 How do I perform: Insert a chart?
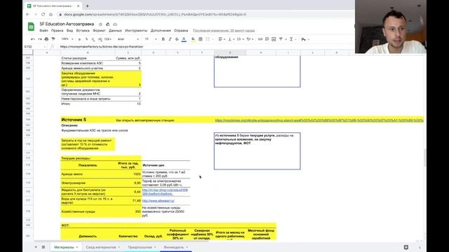[x=274, y=39]
